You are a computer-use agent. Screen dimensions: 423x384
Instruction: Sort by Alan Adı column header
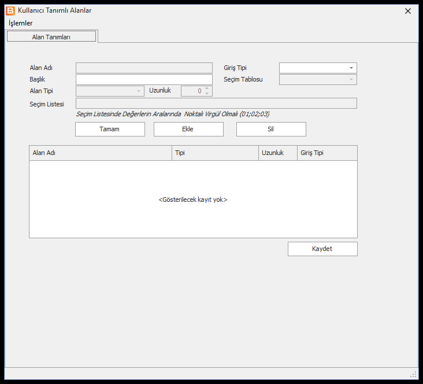click(101, 153)
